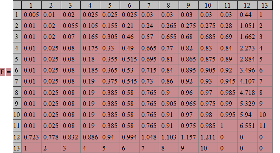Pick the cell reading 0.155

(110, 25)
